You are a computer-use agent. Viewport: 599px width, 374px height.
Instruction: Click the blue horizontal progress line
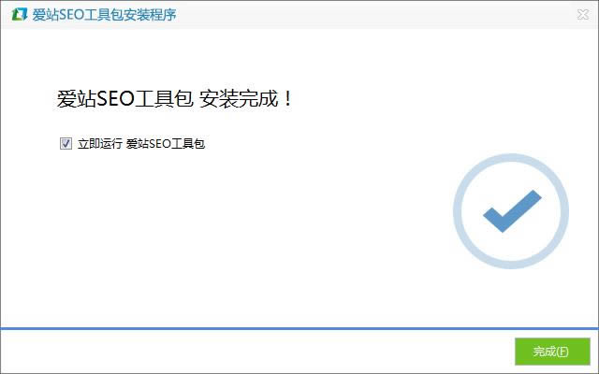tap(299, 328)
